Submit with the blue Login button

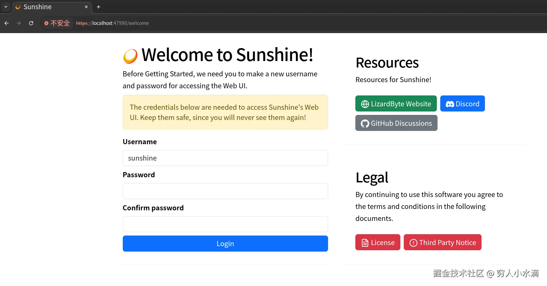tap(225, 244)
